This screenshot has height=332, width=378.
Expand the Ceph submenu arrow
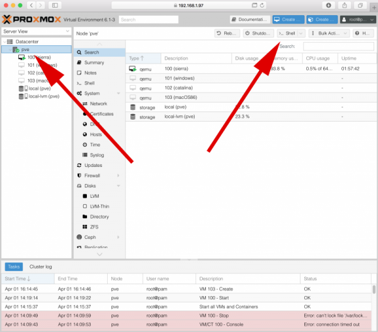118,238
